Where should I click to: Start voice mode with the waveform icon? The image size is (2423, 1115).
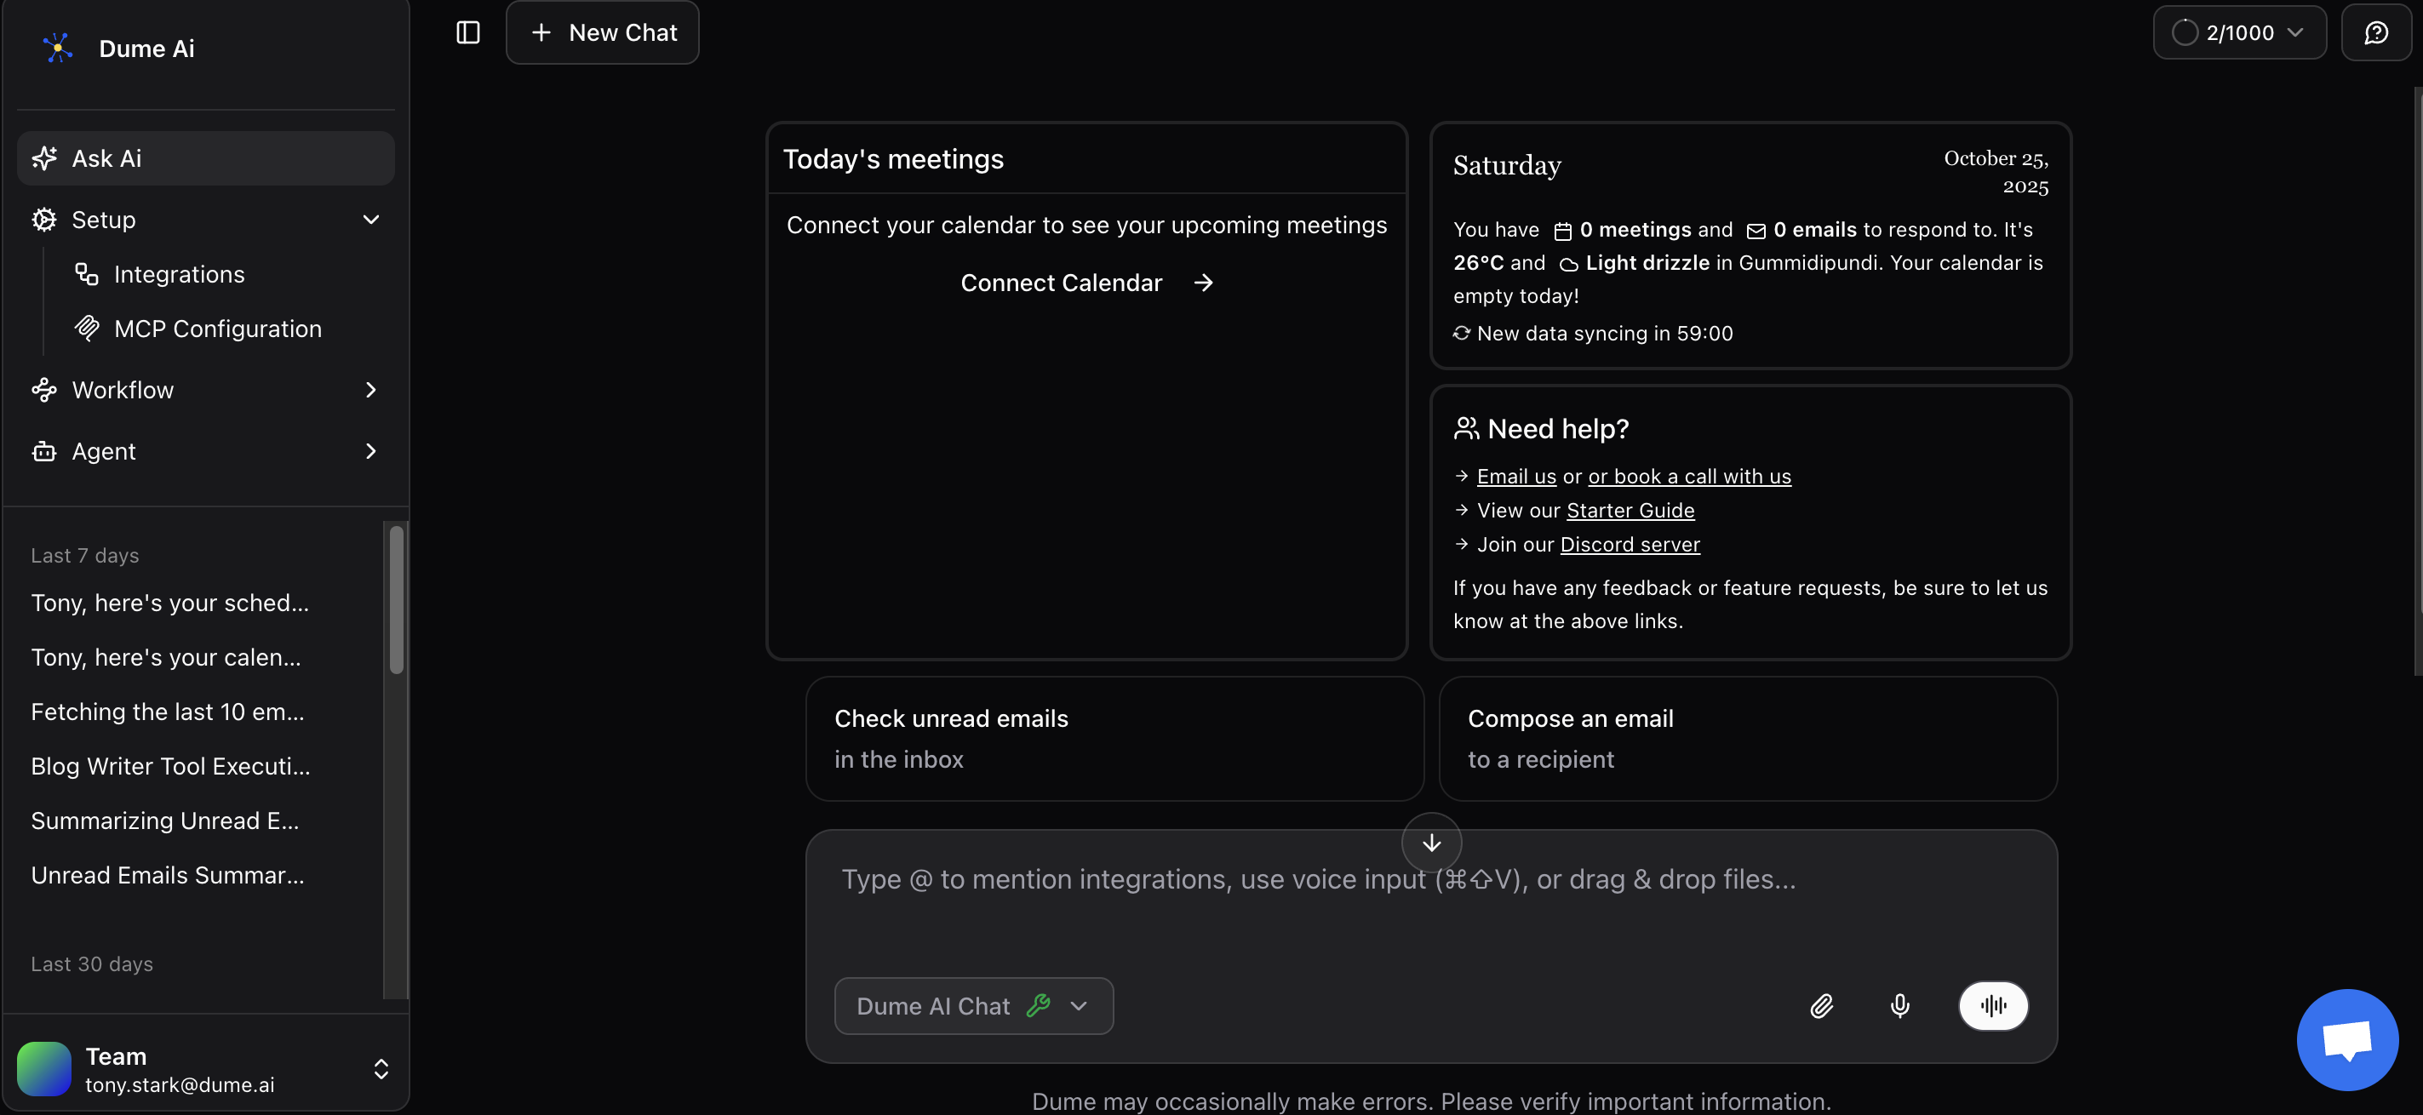click(x=1993, y=1005)
